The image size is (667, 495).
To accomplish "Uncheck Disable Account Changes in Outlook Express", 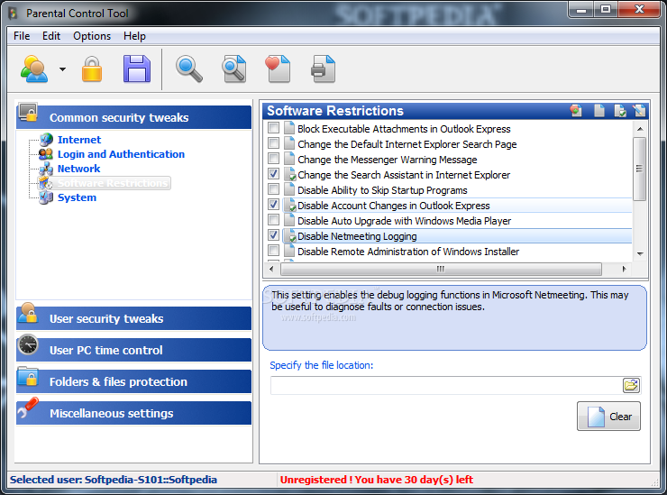I will point(273,205).
